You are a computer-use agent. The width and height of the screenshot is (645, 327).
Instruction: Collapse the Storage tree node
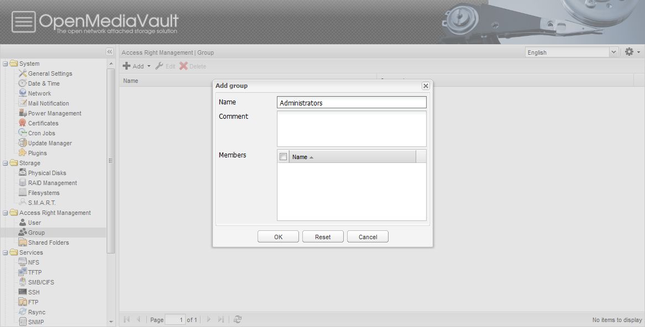coord(6,163)
